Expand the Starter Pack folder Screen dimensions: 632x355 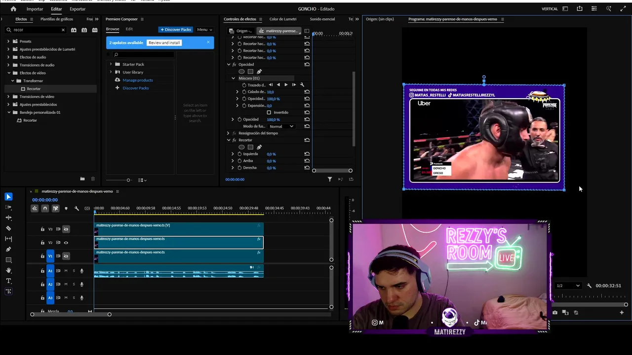tap(111, 64)
